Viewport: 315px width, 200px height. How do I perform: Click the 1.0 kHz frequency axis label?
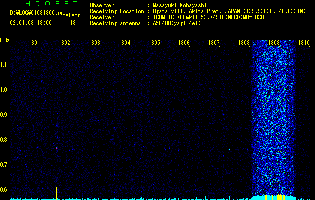[x=4, y=90]
